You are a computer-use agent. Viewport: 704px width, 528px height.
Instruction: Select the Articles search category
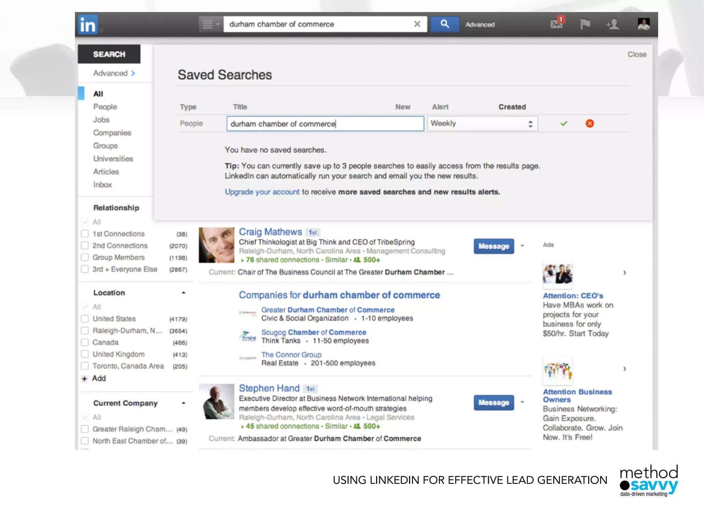[106, 172]
